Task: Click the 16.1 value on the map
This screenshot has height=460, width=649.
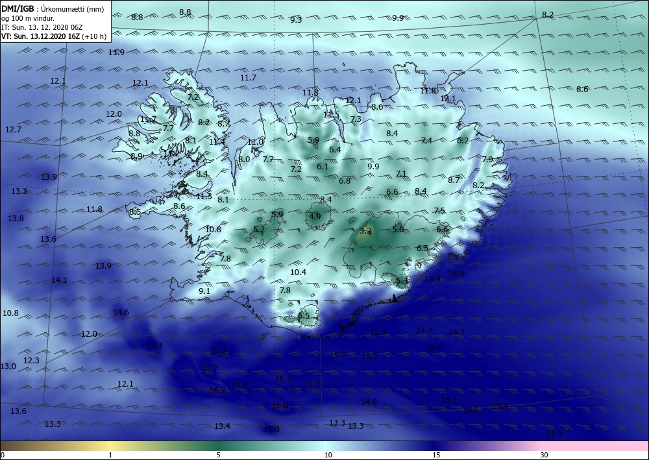Action: 283,378
